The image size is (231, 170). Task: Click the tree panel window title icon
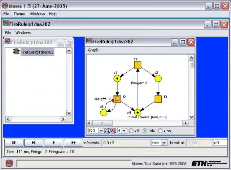tap(7, 42)
